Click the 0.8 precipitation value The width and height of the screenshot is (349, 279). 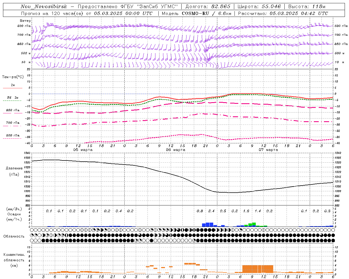(x=200, y=211)
